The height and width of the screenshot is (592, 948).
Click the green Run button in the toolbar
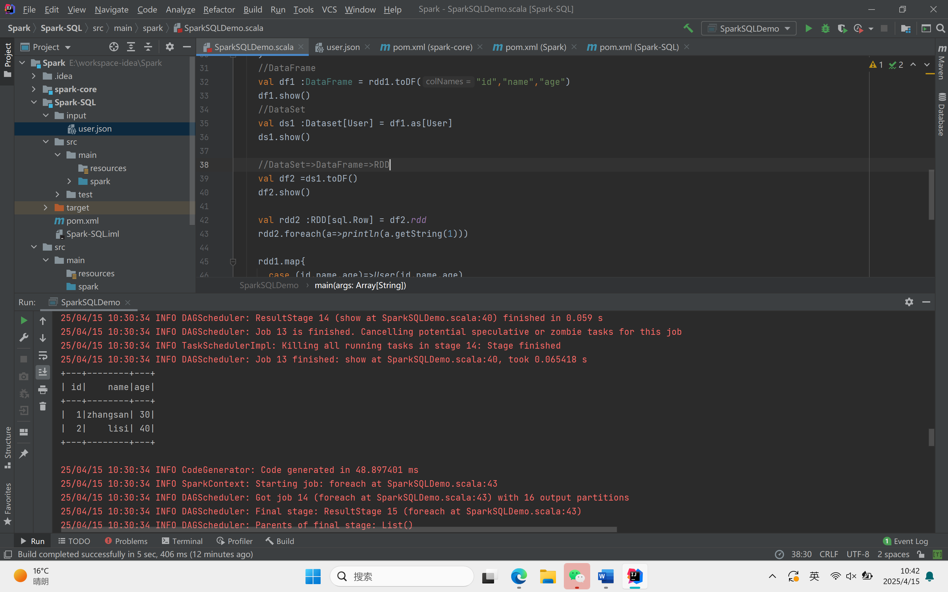(x=808, y=29)
